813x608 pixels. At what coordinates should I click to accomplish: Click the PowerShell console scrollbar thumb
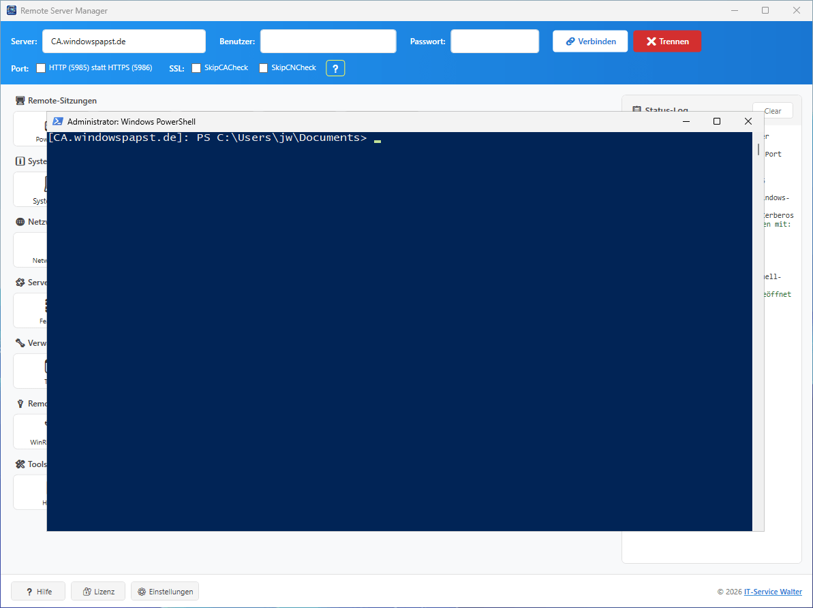tap(758, 150)
